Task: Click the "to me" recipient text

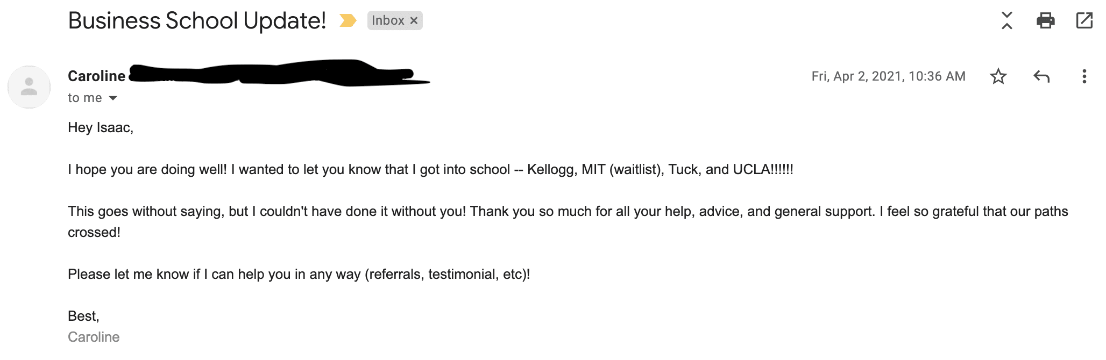Action: (84, 98)
